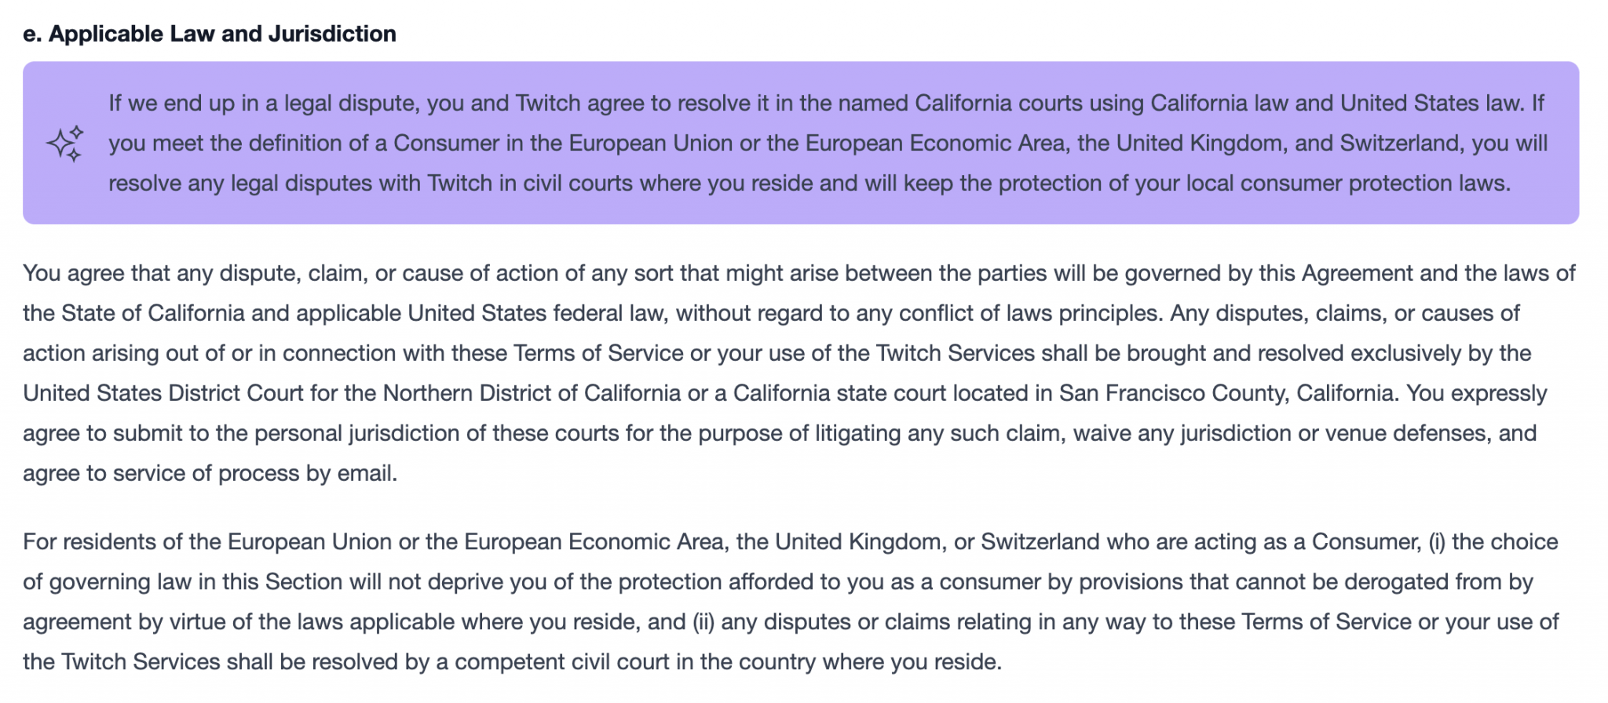The width and height of the screenshot is (1608, 703).
Task: Click "San Francisco County" in the text
Action: [x=1173, y=393]
